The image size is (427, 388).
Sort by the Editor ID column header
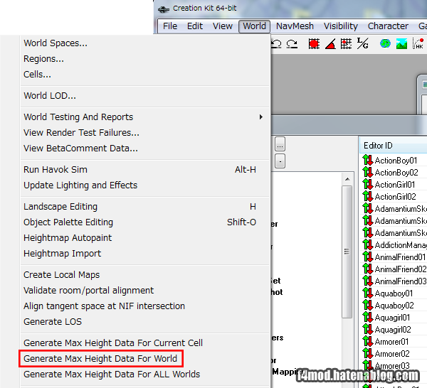394,146
